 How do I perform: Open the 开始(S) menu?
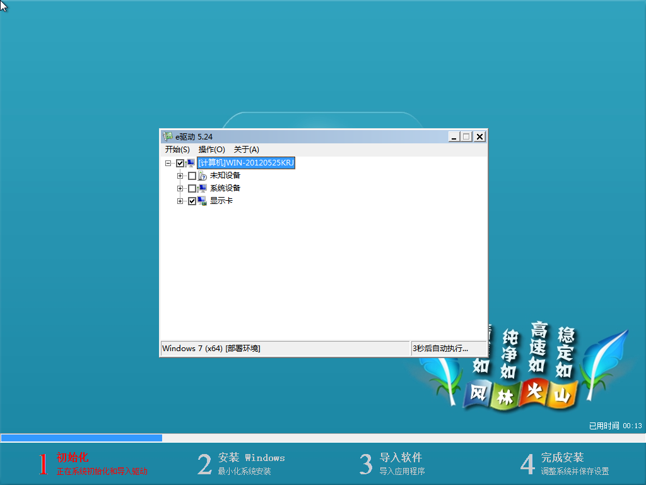tap(177, 149)
